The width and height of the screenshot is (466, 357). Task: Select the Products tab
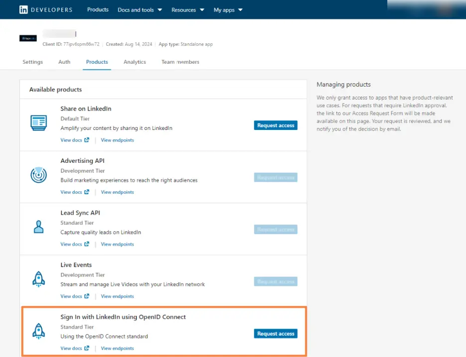coord(97,62)
